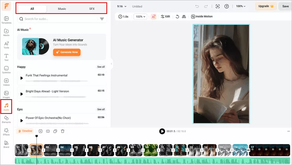The height and width of the screenshot is (165, 292).
Task: Open the Text sidebar panel
Action: [x=6, y=57]
